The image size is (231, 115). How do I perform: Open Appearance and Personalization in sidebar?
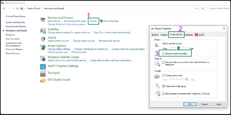click(x=14, y=44)
